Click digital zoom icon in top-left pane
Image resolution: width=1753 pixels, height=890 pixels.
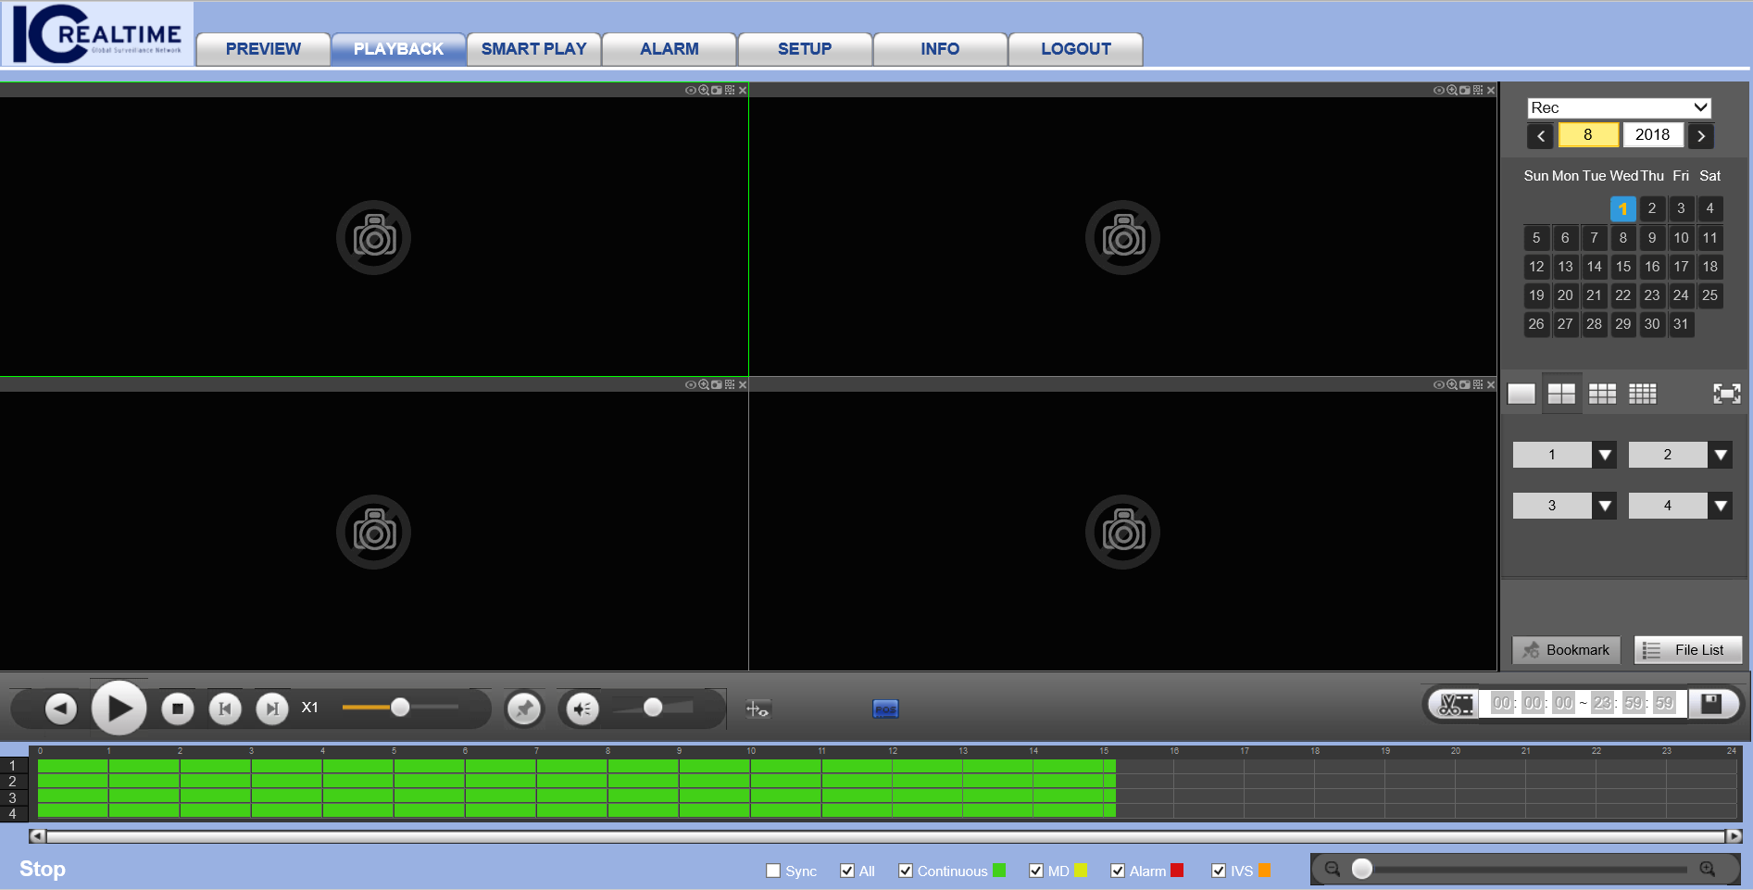(x=704, y=90)
